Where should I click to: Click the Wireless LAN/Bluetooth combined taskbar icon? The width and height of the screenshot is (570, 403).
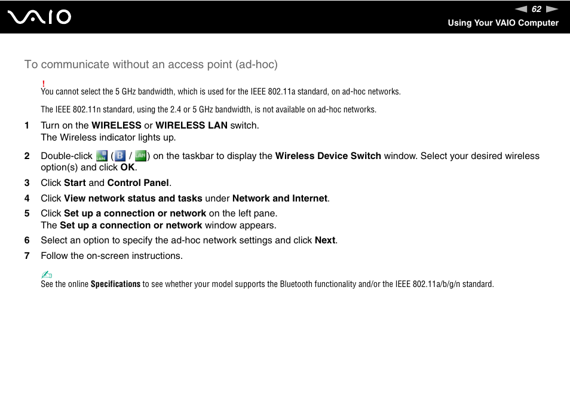tap(102, 155)
